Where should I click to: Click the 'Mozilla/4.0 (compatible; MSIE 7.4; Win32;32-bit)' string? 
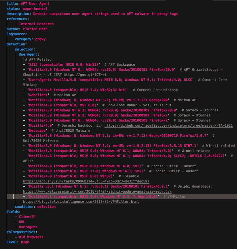[x=78, y=90]
